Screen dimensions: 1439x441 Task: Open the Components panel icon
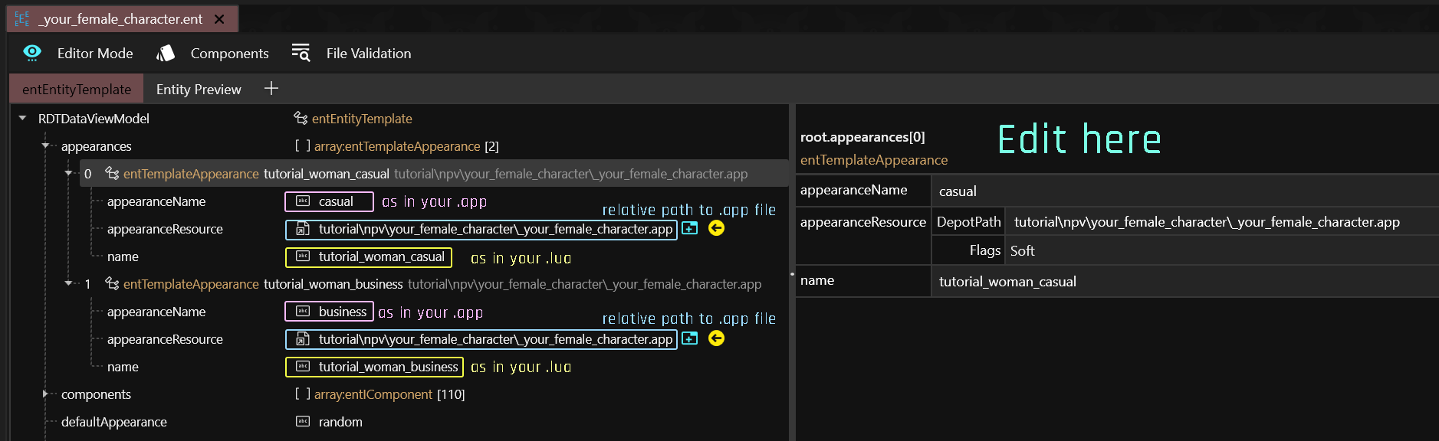pos(166,53)
